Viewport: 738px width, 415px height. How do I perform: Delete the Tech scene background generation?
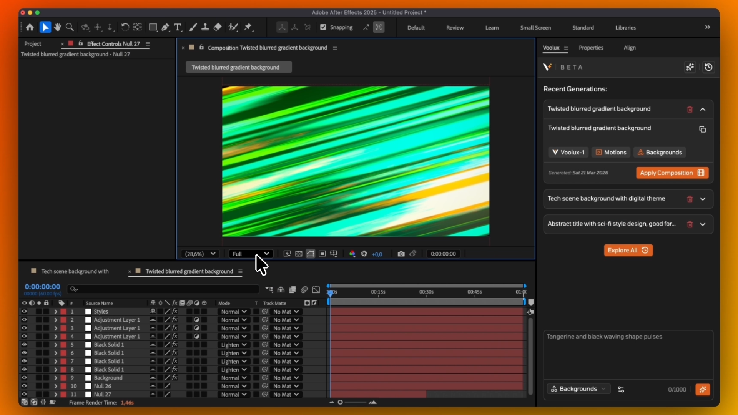690,199
